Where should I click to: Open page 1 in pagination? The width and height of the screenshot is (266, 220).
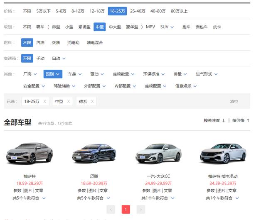click(126, 210)
